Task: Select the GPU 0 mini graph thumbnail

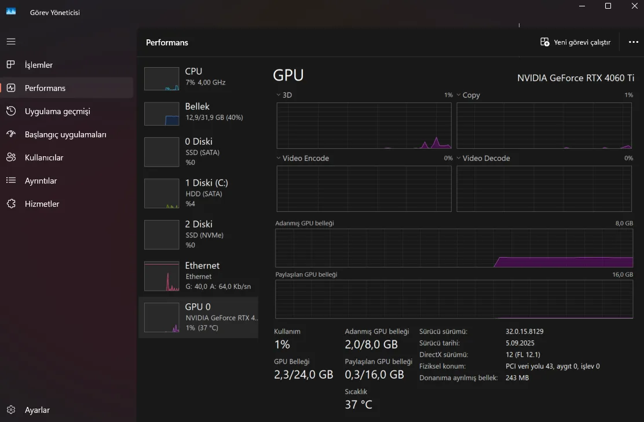Action: [x=162, y=318]
